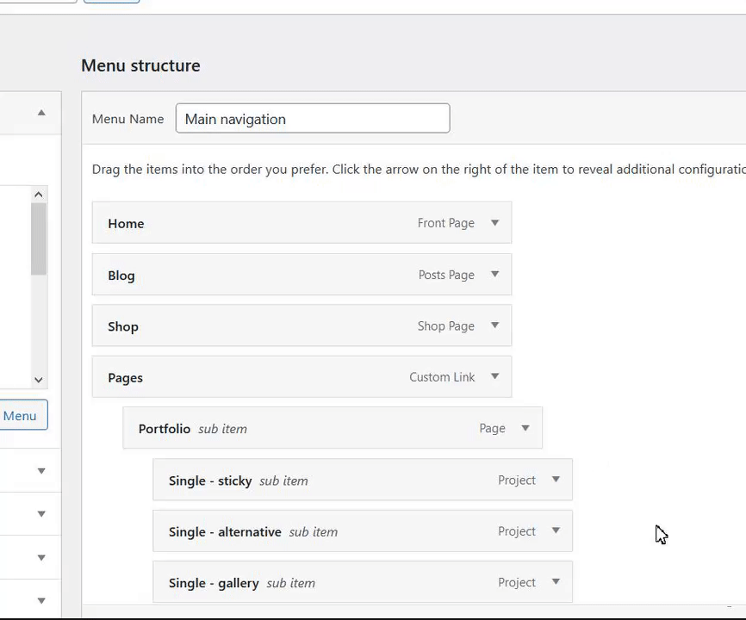Click the Menu Name text field
The height and width of the screenshot is (620, 746).
(x=312, y=119)
